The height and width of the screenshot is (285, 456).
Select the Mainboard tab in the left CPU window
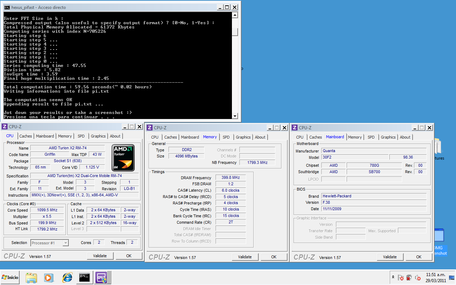(x=45, y=136)
